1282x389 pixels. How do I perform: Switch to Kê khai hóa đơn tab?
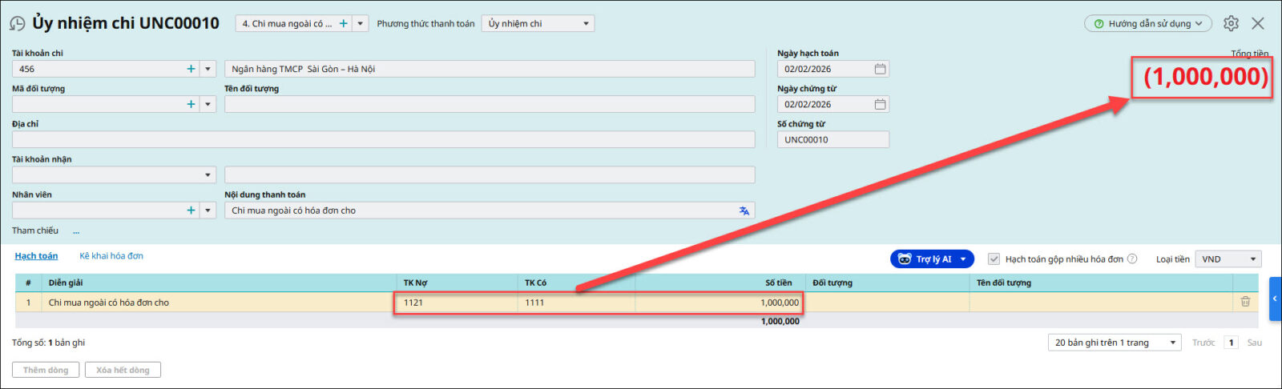point(111,256)
